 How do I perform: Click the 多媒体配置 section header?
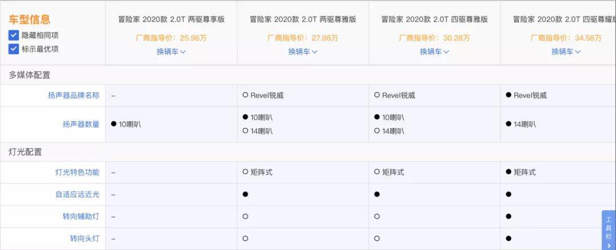pyautogui.click(x=30, y=75)
